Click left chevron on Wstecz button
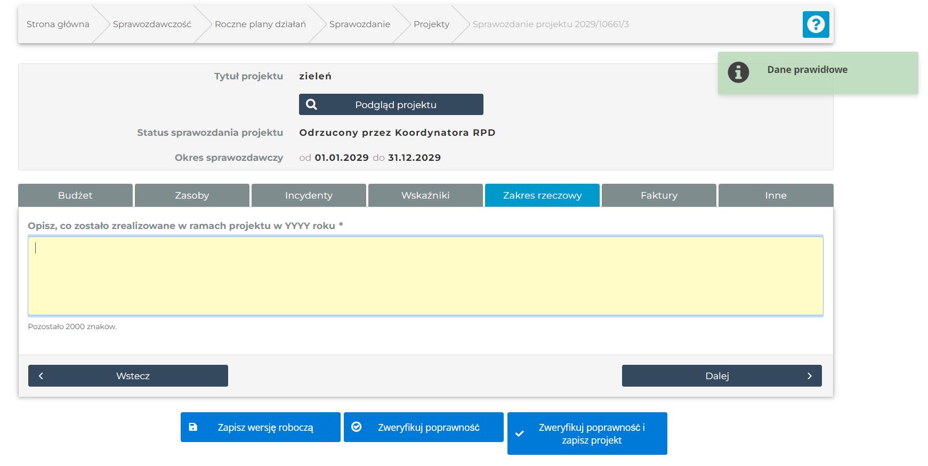This screenshot has width=928, height=466. [x=41, y=376]
